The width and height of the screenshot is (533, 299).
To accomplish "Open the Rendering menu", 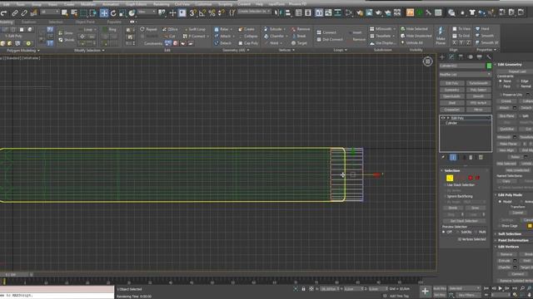I will tap(161, 4).
